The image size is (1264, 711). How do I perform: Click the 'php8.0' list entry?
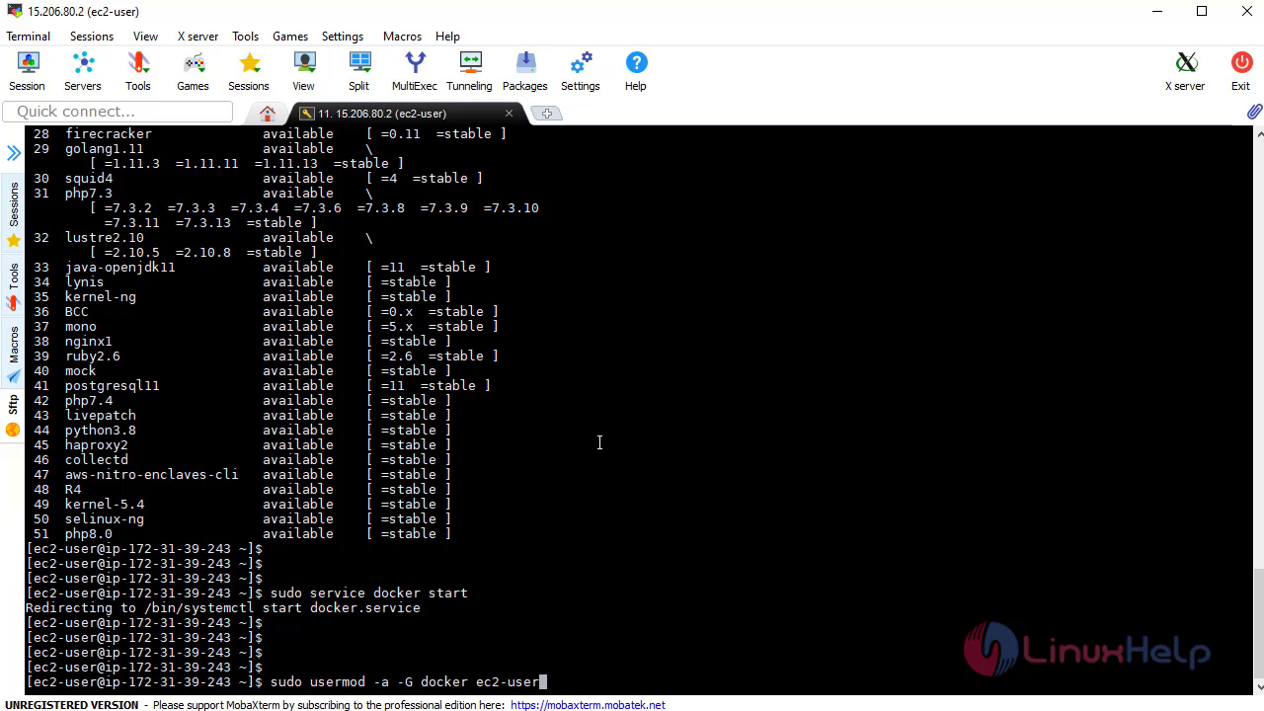coord(89,533)
